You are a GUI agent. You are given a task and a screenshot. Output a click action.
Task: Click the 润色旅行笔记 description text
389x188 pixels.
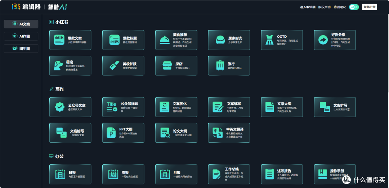tap(234, 68)
